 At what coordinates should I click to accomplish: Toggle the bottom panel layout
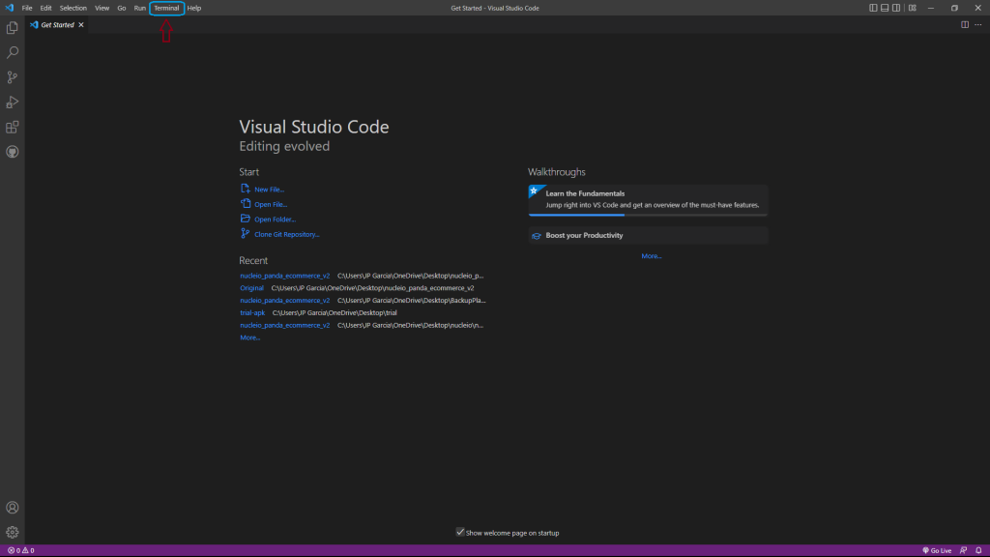point(885,8)
